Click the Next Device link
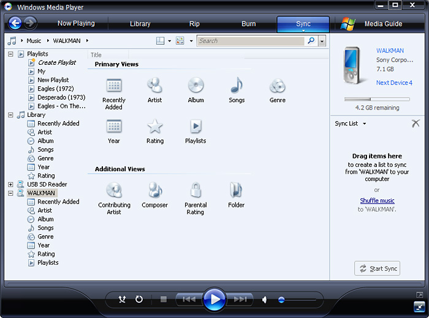Image resolution: width=429 pixels, height=318 pixels. [394, 83]
